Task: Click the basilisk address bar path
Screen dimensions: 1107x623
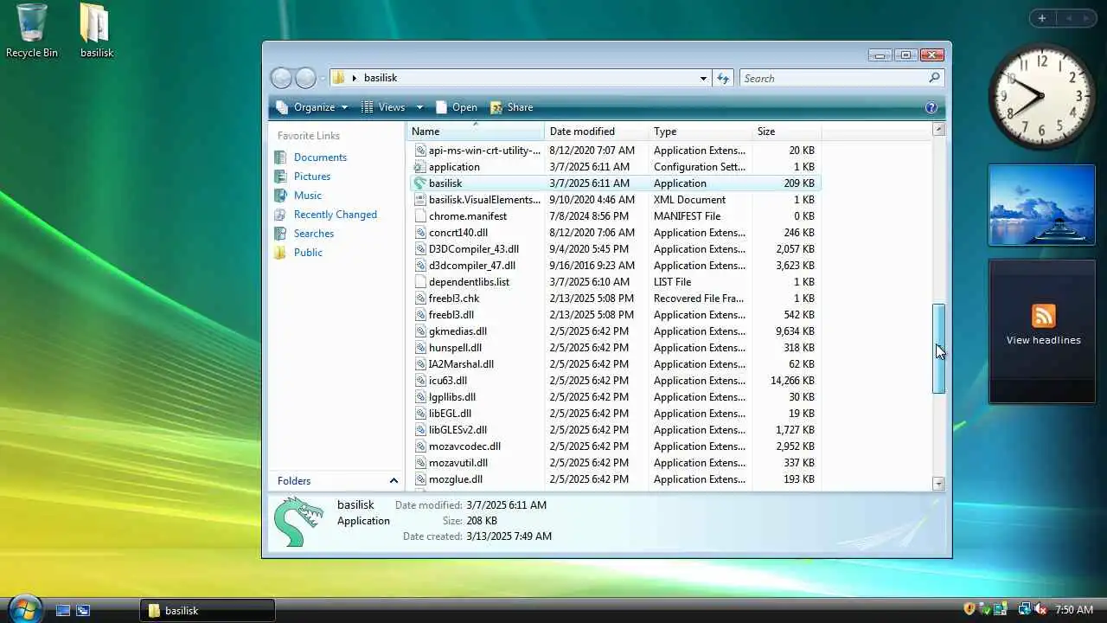Action: click(x=381, y=78)
